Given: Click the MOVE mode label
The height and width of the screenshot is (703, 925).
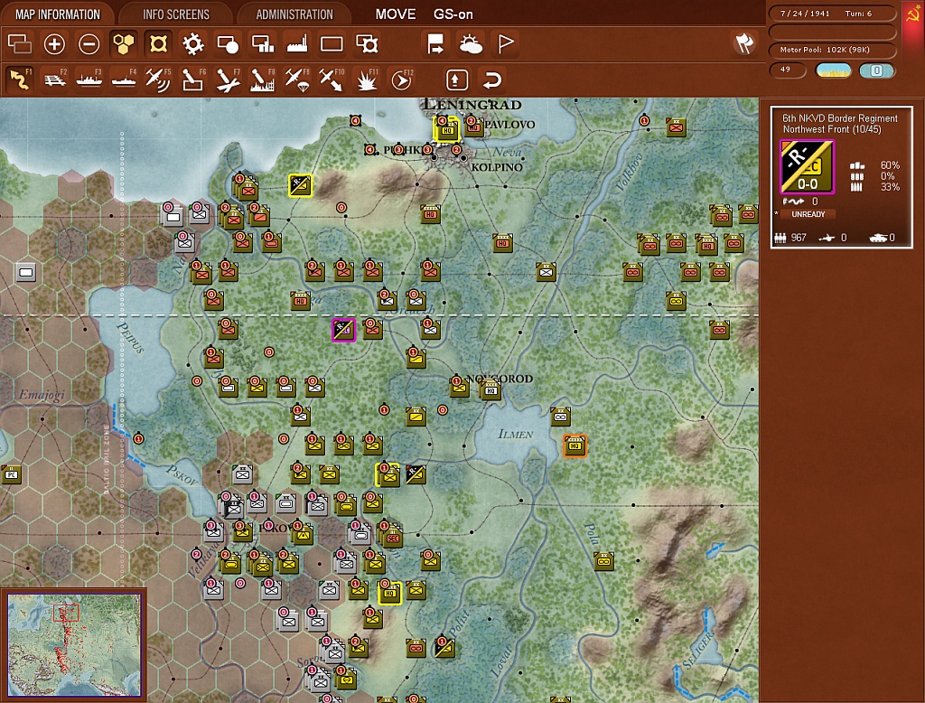Looking at the screenshot, I should click(x=396, y=14).
